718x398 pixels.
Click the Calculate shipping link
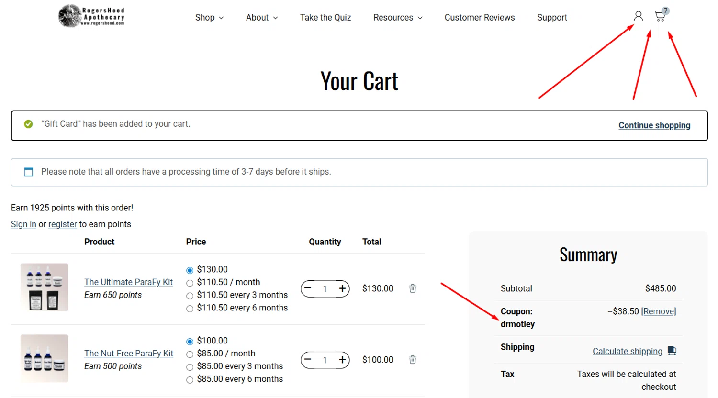pyautogui.click(x=628, y=351)
